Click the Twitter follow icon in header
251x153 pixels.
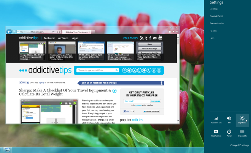pos(146,38)
